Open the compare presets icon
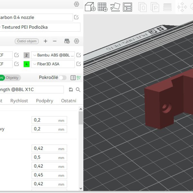Viewport: 193px width, 193px height. point(78,78)
